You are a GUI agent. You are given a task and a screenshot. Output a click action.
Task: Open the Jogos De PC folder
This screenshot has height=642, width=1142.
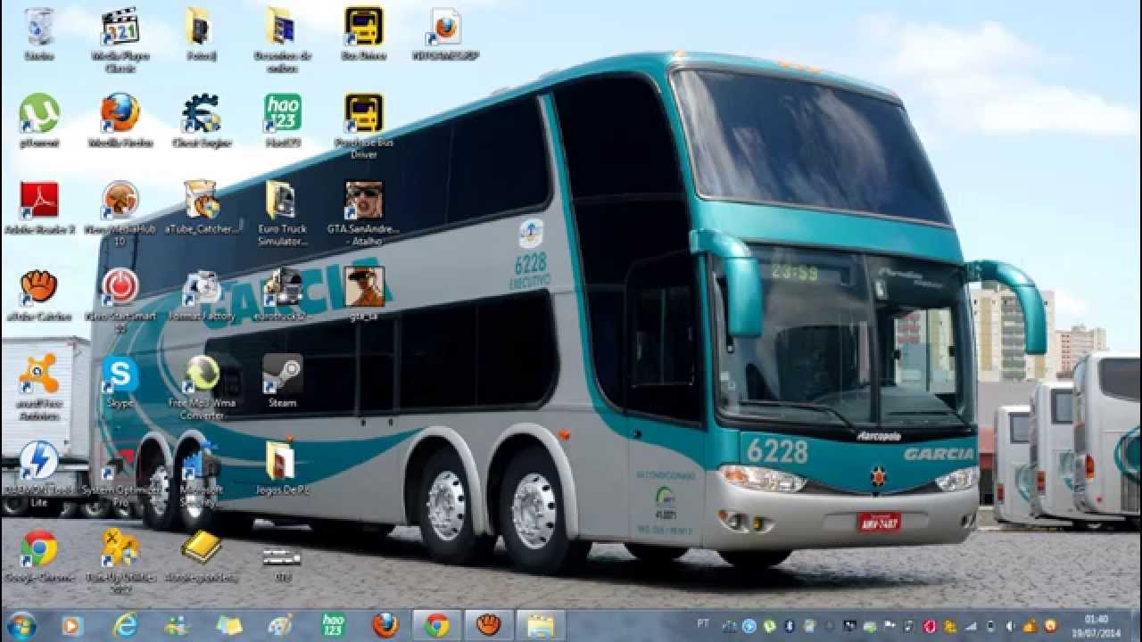click(x=283, y=468)
